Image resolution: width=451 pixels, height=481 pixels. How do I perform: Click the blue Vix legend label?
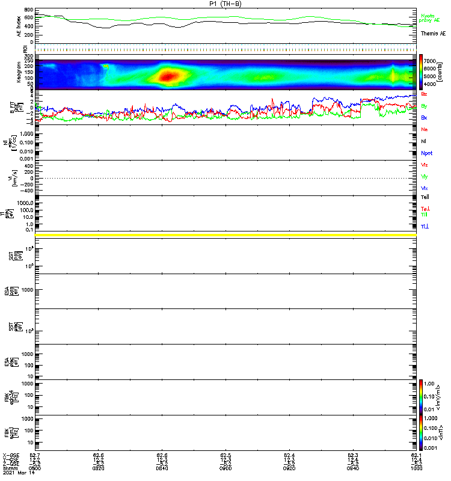(424, 188)
